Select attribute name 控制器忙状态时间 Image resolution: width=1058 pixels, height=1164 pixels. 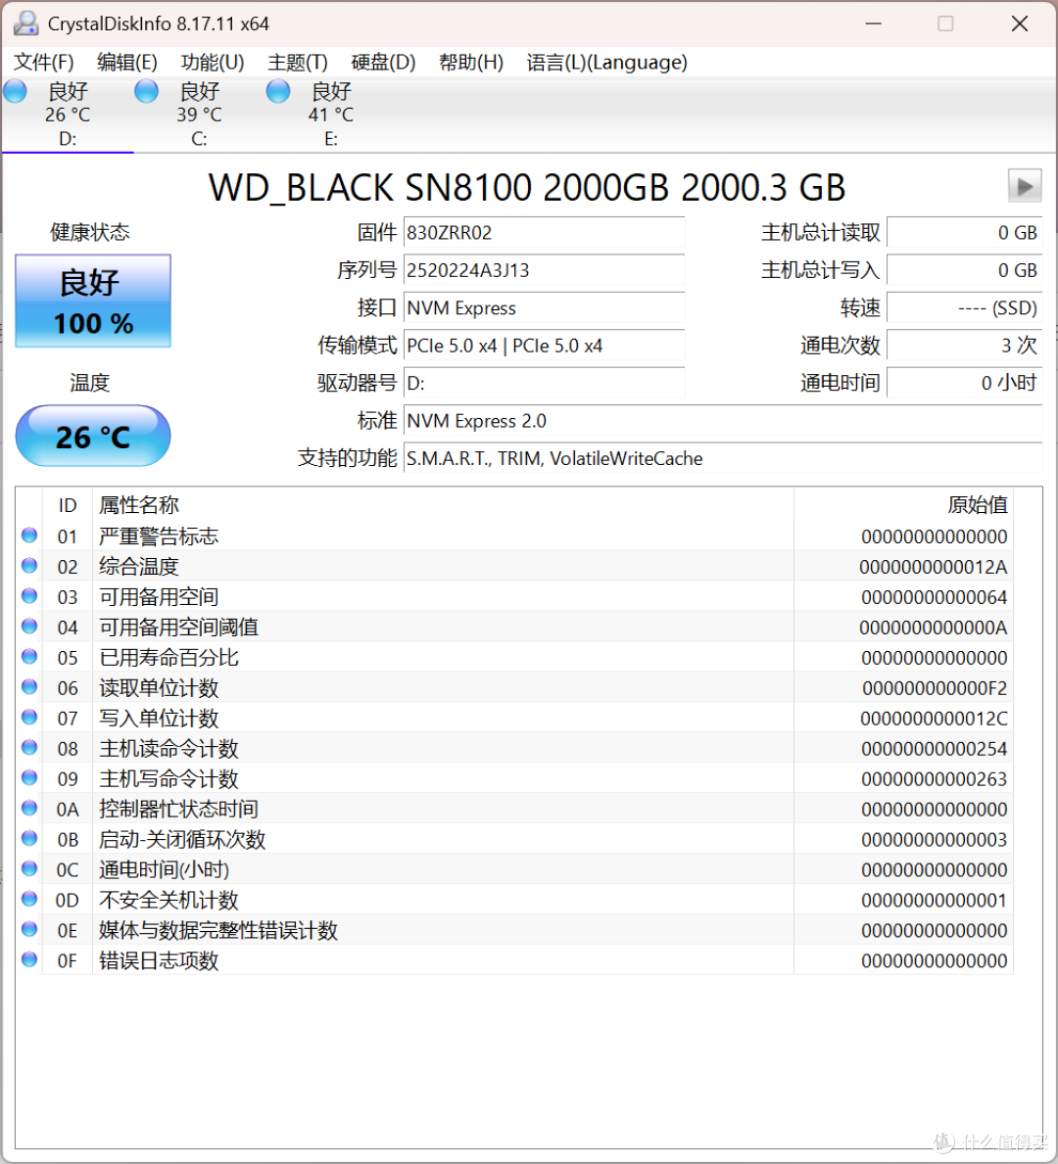[179, 810]
